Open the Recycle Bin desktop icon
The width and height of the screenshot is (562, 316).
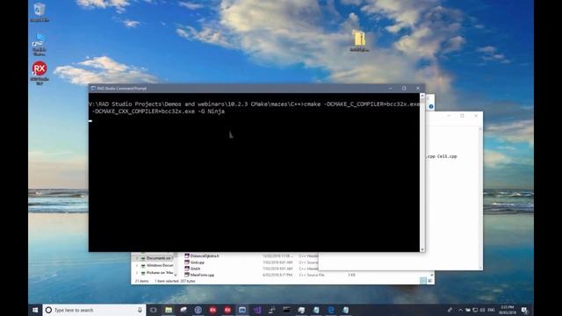tap(40, 12)
